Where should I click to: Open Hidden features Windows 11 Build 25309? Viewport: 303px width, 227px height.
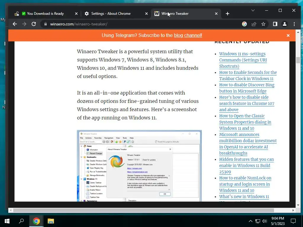(246, 166)
